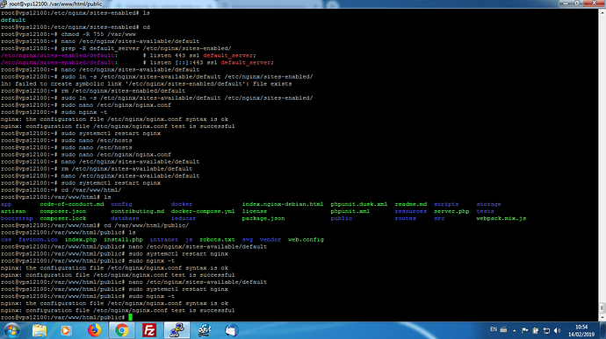Open PuTTY system menu via title icon

4,4
